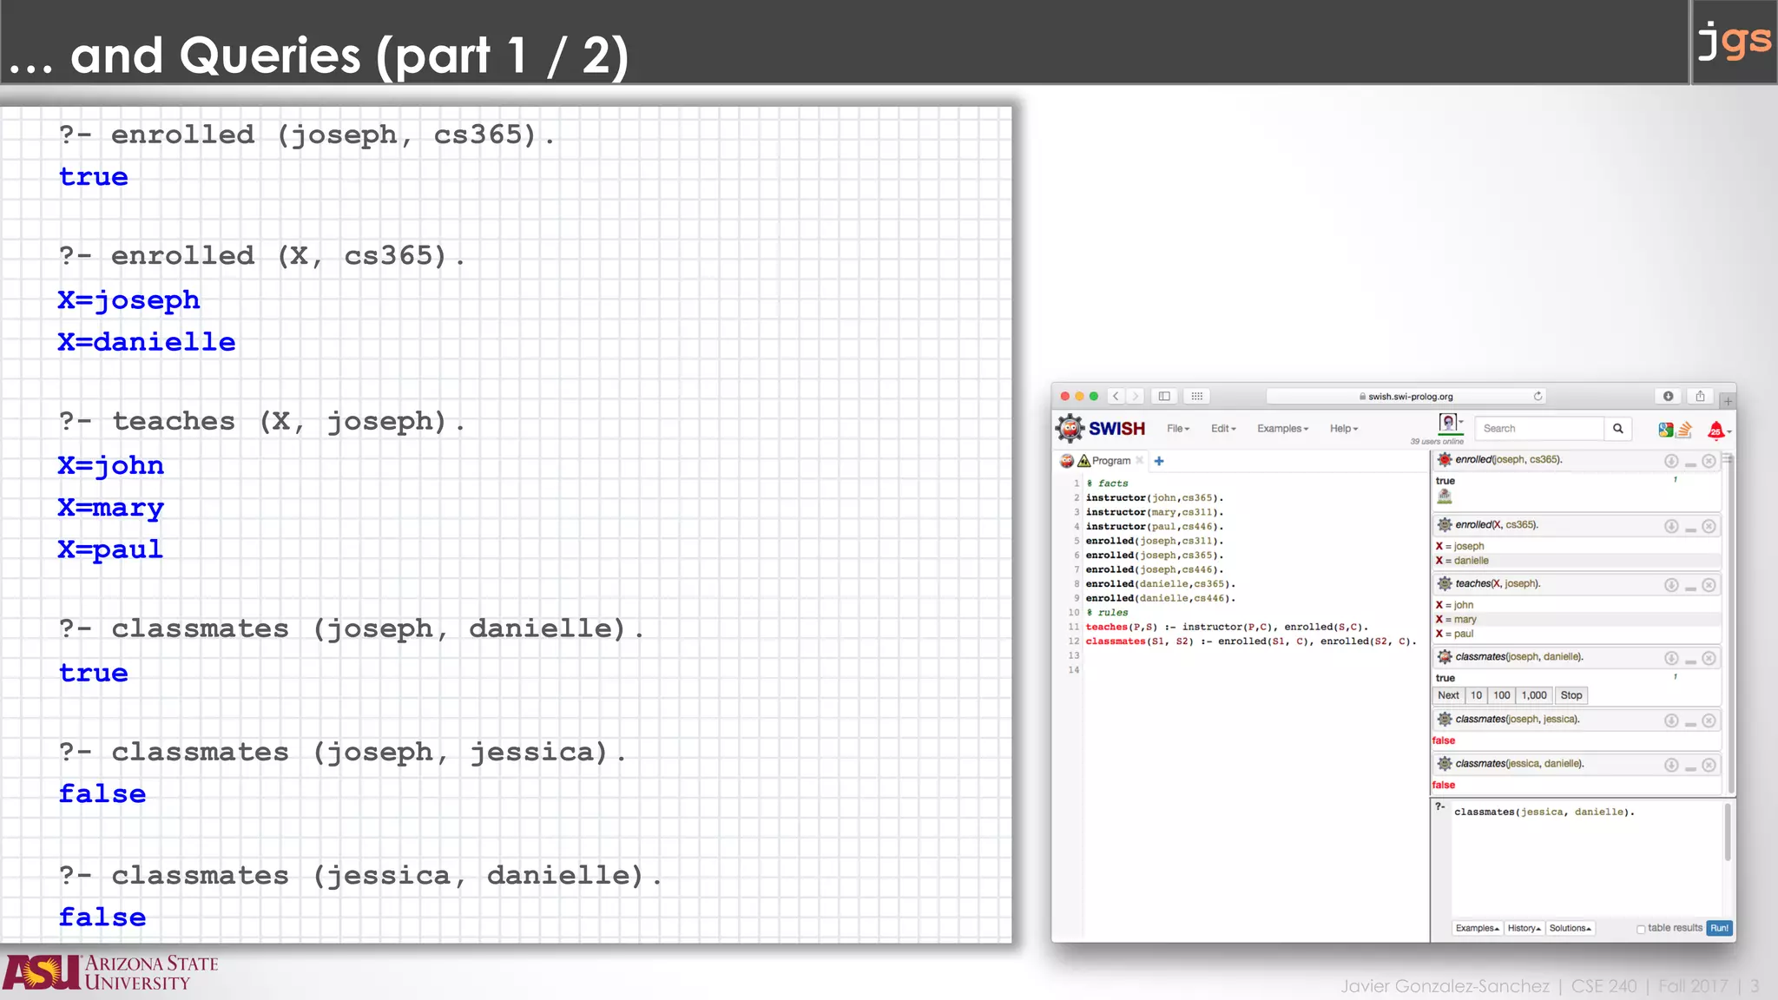Click Next for classmates(joseph, danielle) solutions

[x=1448, y=695]
